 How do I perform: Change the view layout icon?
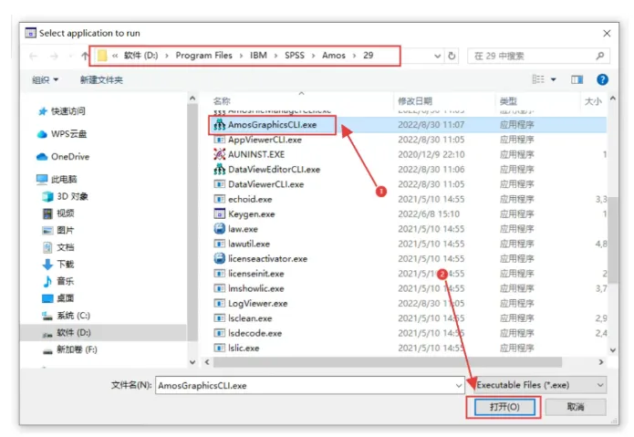538,79
